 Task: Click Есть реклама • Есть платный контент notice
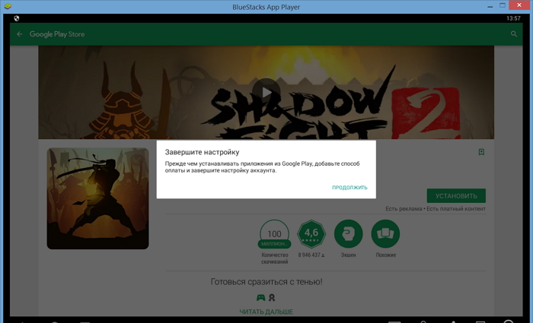coord(436,209)
